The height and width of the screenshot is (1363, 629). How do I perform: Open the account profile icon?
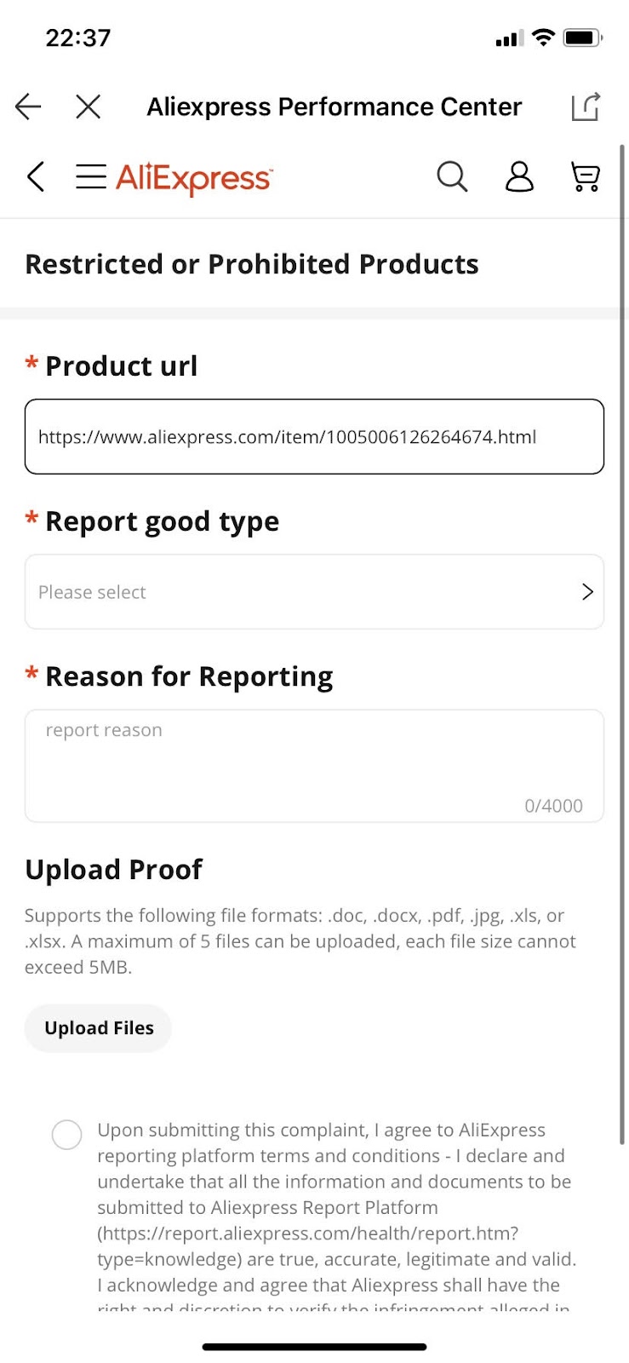[x=519, y=177]
